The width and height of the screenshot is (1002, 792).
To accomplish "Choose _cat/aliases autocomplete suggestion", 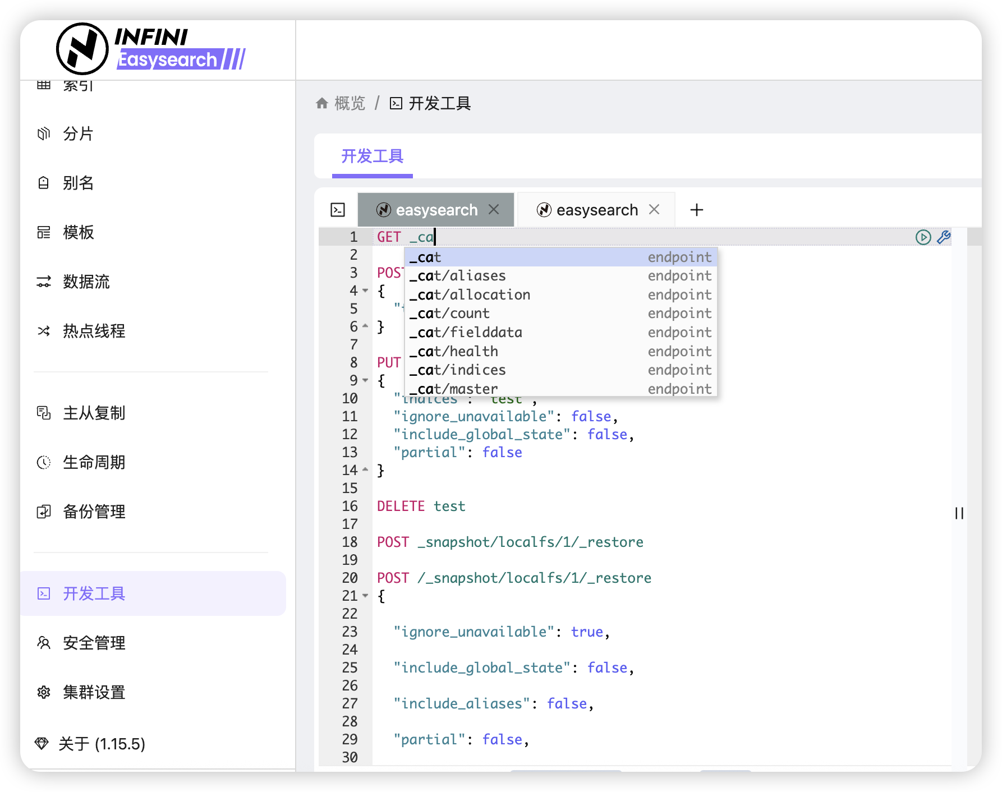I will (x=560, y=276).
